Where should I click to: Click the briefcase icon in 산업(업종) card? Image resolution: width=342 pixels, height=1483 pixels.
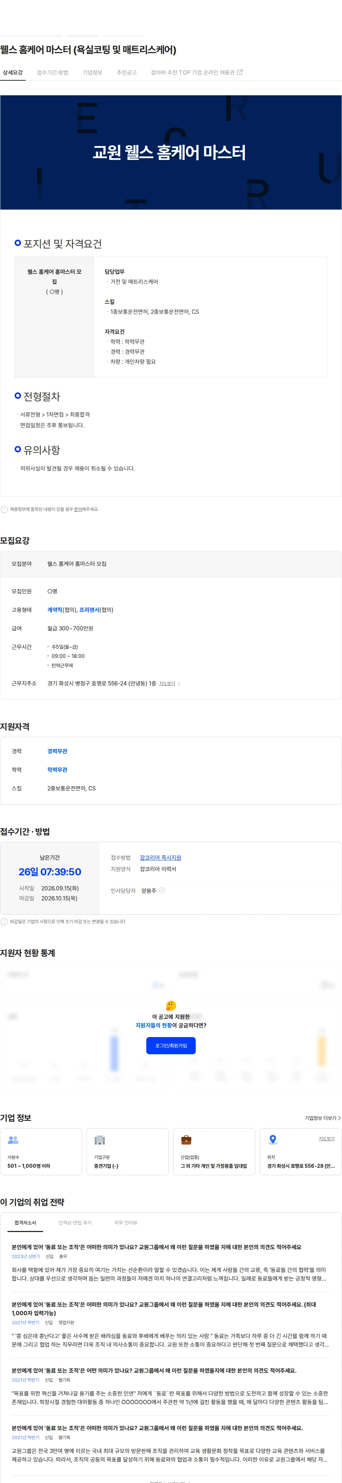tap(186, 1140)
